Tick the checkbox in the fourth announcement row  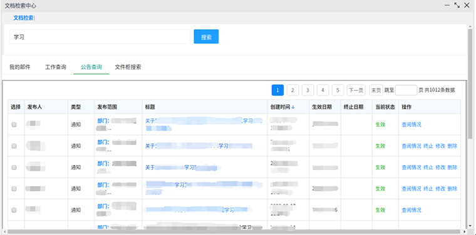click(14, 189)
